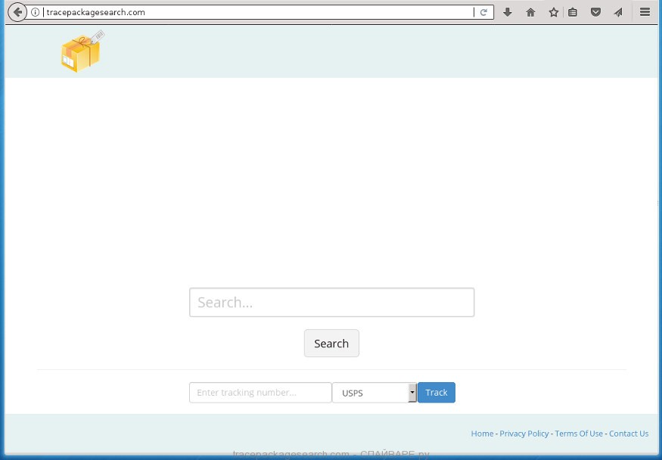Screen dimensions: 662x460
Task: Go to browser home page icon
Action: click(x=530, y=12)
